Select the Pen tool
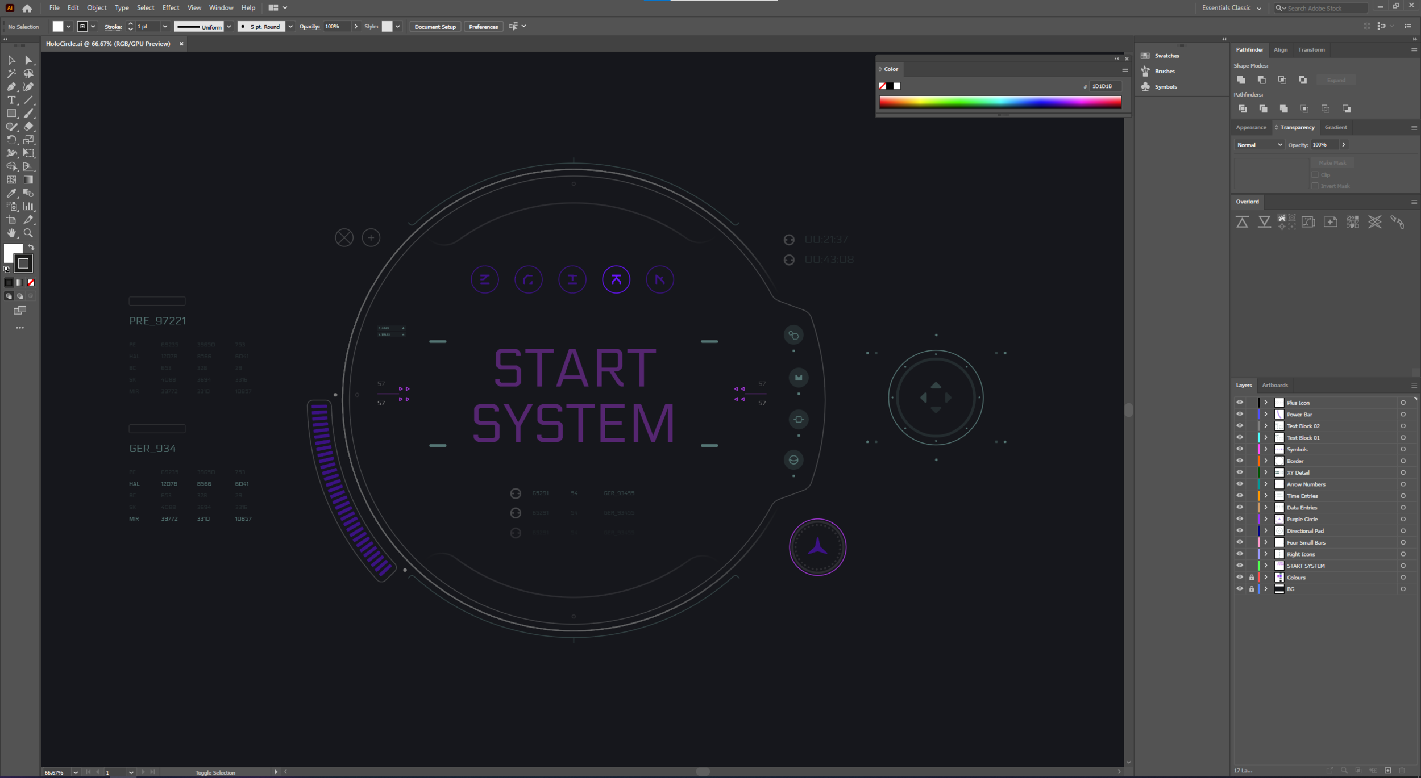This screenshot has height=778, width=1421. coord(11,87)
